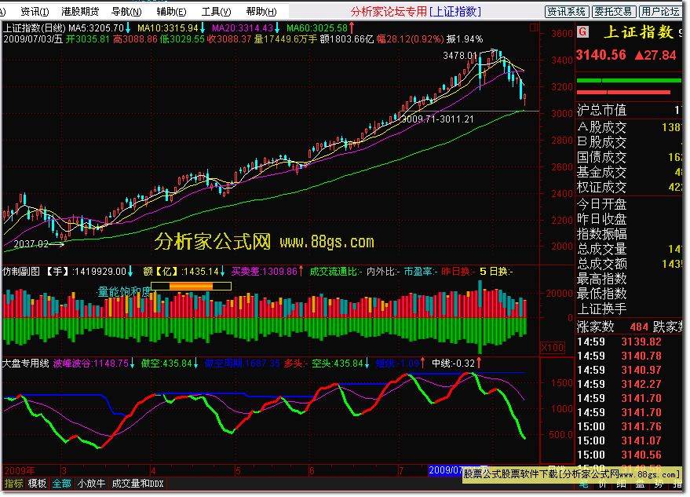Select the 模板 tab at the bottom
This screenshot has height=497, width=690.
coord(37,484)
